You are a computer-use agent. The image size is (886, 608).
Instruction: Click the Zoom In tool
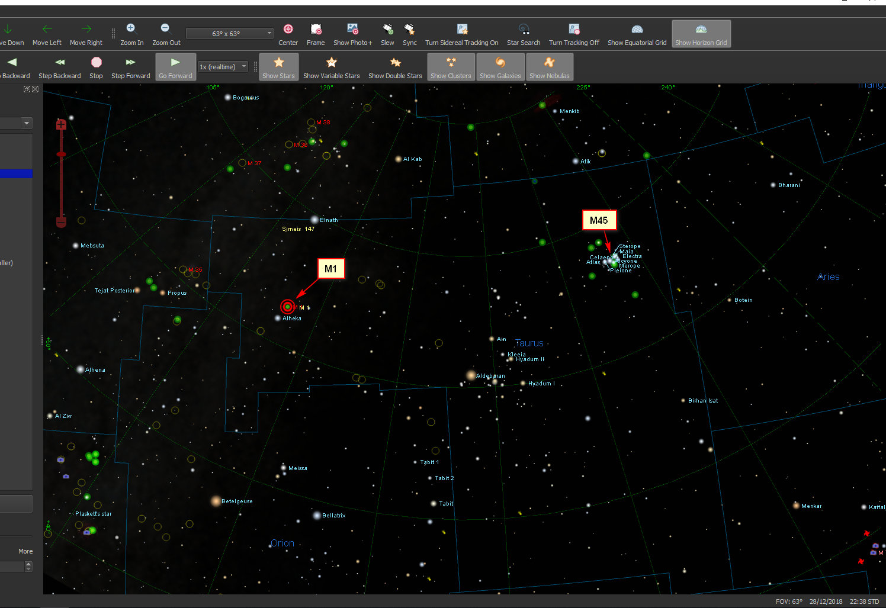click(x=131, y=34)
